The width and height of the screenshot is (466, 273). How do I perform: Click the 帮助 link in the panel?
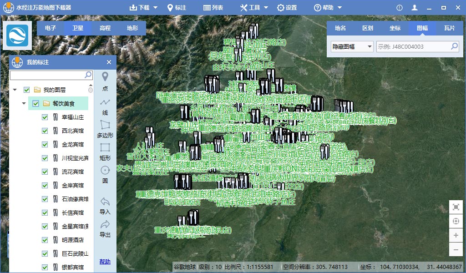click(105, 262)
